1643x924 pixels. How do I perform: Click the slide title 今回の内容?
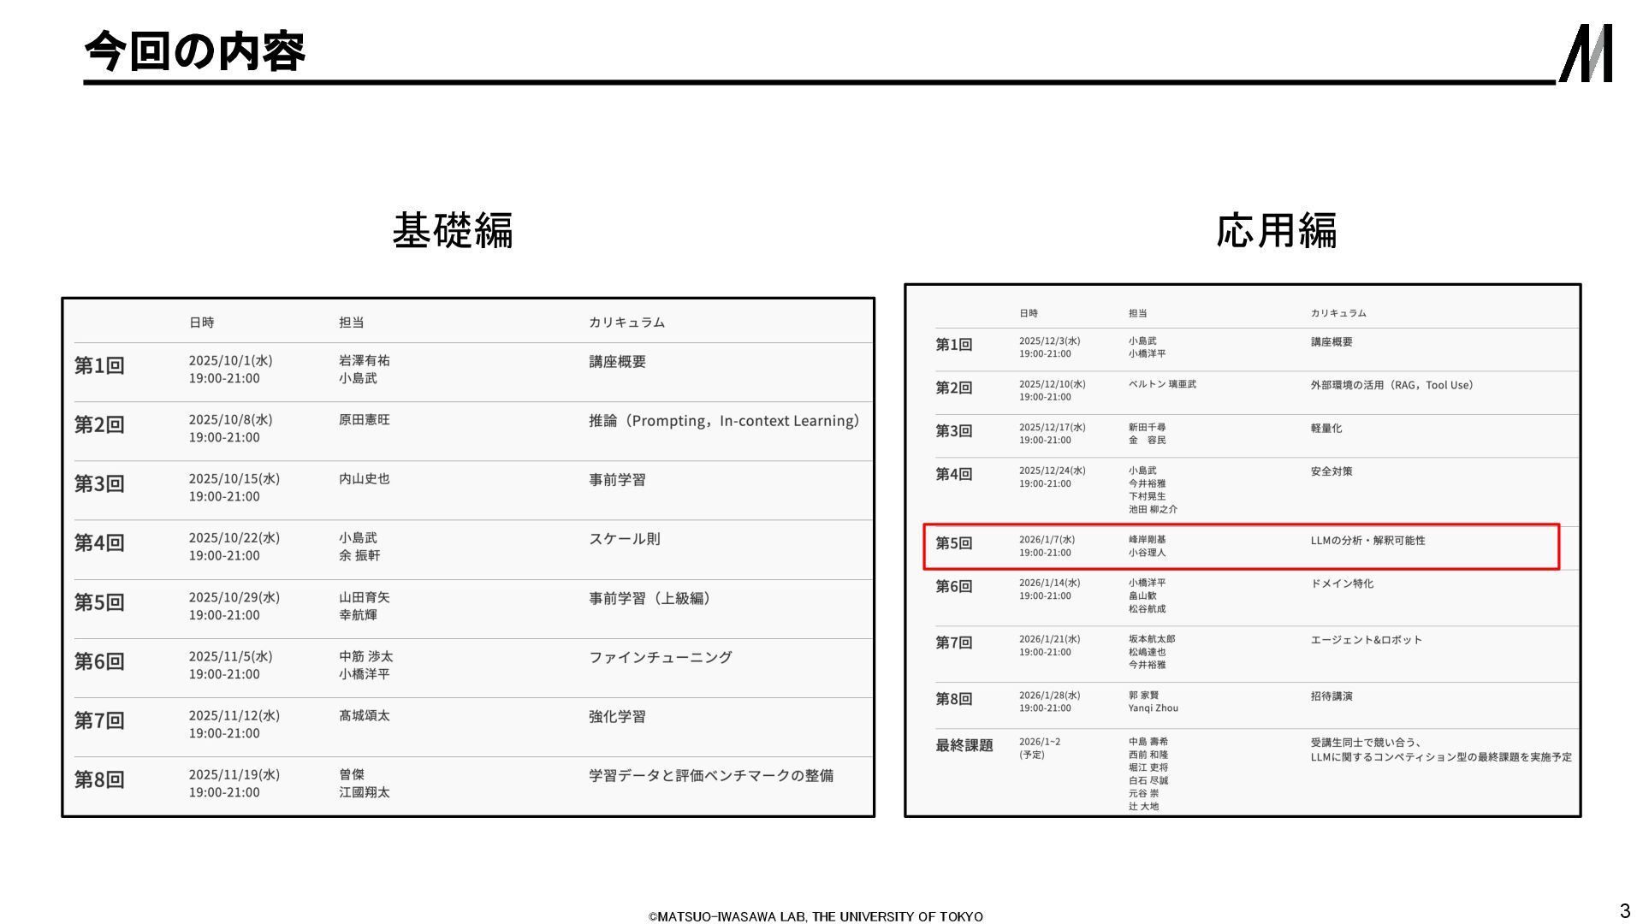[x=194, y=51]
